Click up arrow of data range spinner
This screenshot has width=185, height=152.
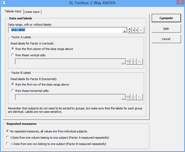[x=129, y=29]
